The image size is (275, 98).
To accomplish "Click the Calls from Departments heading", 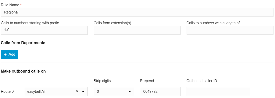I will [x=23, y=43].
